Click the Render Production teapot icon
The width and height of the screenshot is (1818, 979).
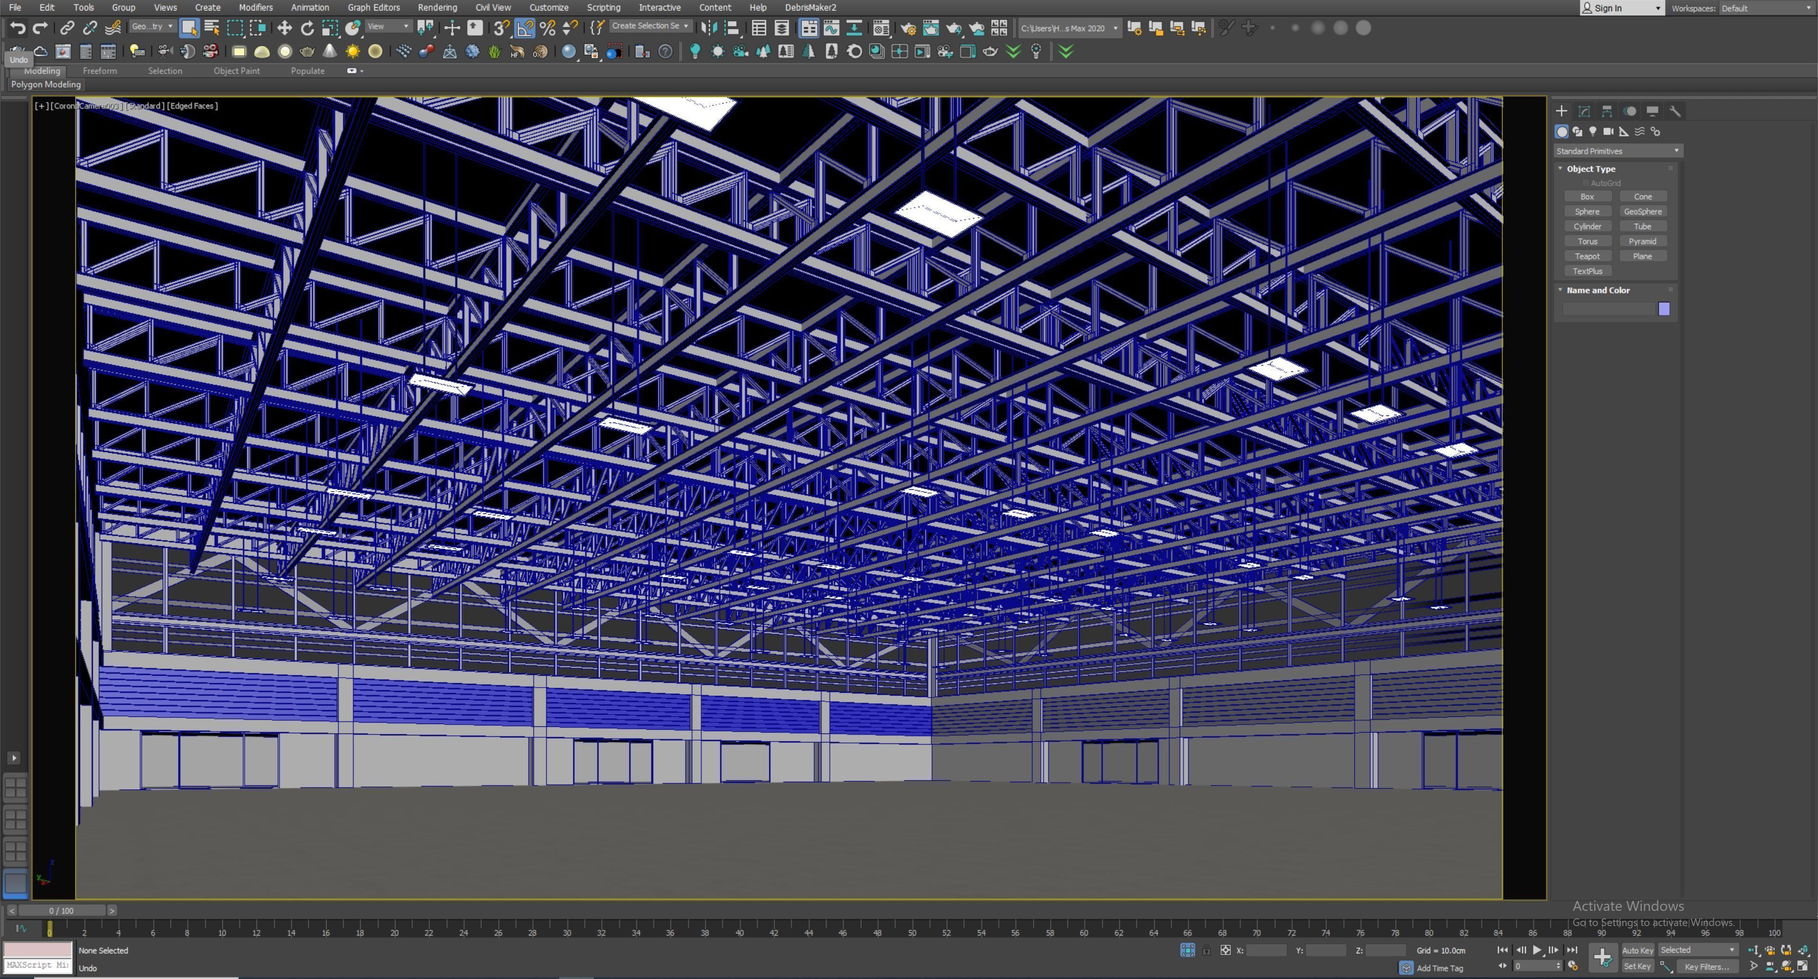click(x=954, y=28)
